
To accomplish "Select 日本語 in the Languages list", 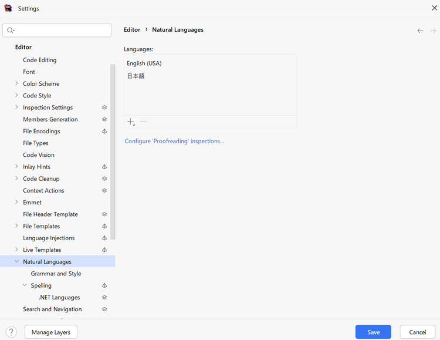I will pyautogui.click(x=210, y=76).
